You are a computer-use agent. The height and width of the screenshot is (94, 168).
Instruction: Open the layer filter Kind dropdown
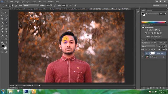click(146, 43)
